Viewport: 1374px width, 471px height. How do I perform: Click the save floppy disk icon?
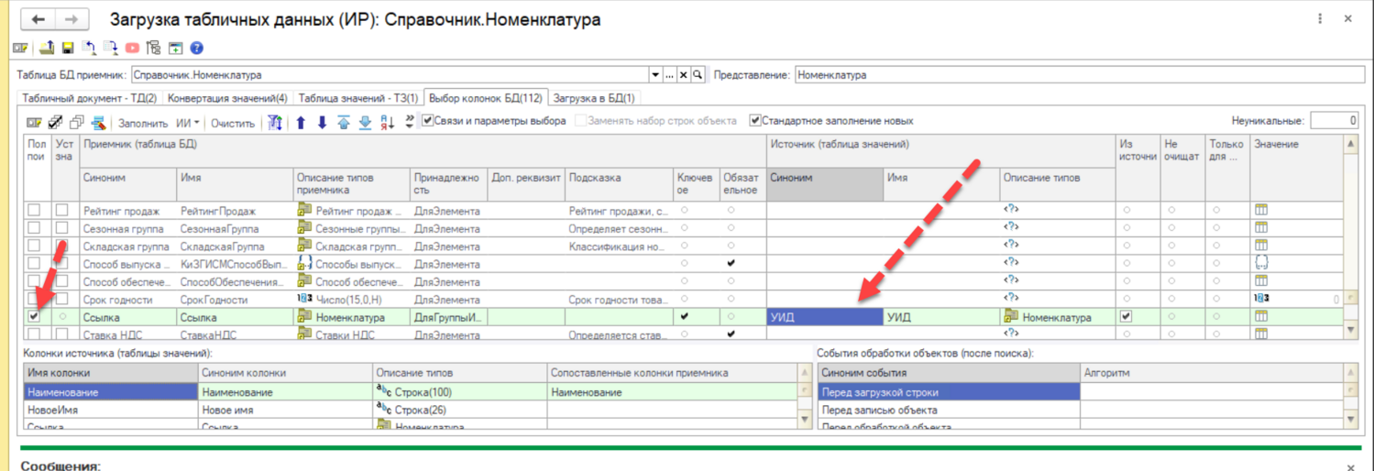(x=68, y=49)
